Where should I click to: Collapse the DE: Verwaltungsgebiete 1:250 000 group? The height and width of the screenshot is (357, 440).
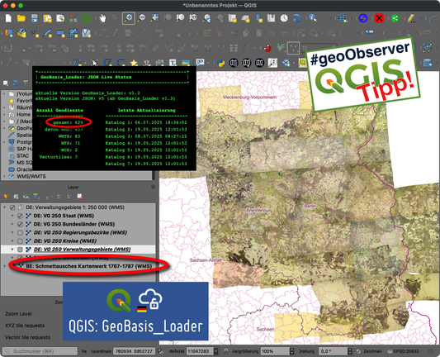[x=4, y=207]
